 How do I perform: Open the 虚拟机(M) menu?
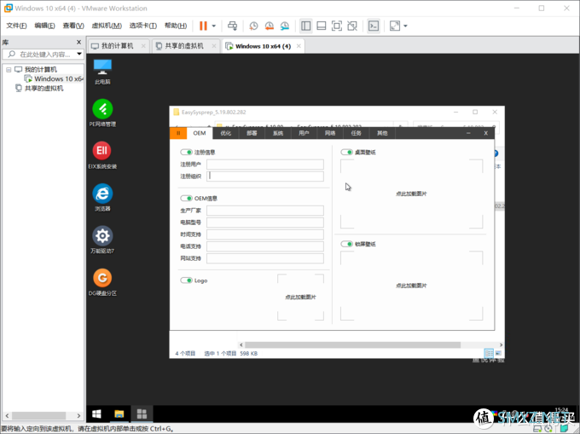point(107,26)
